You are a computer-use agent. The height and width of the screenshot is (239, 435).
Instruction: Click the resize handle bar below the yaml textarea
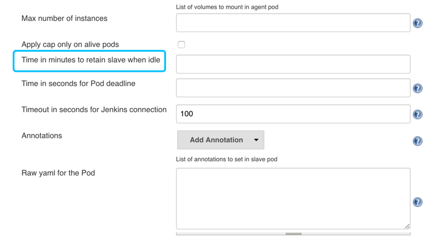(293, 234)
